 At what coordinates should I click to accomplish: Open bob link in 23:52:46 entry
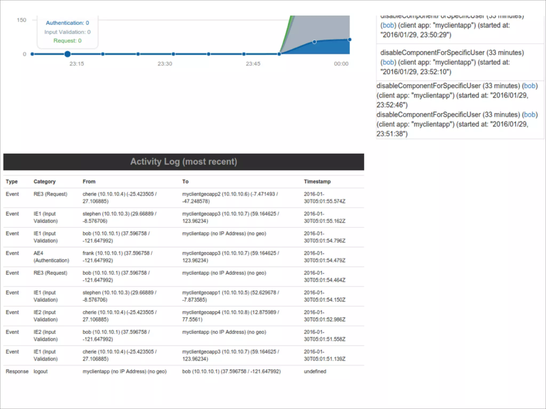pos(529,86)
